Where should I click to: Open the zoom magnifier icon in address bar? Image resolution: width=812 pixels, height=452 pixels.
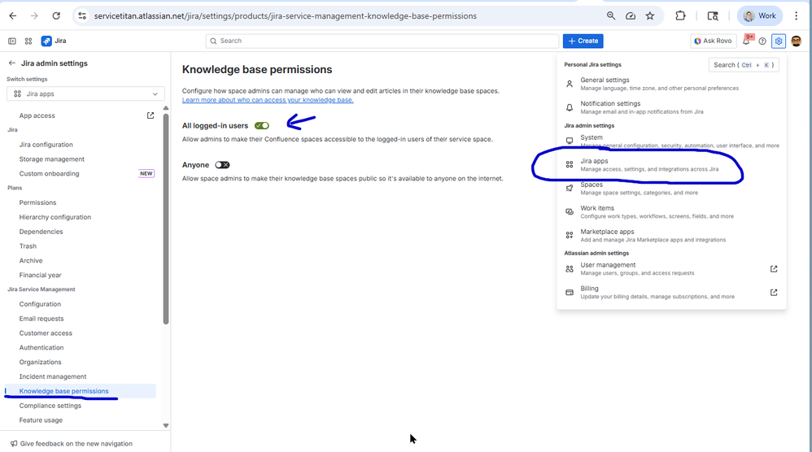[611, 16]
